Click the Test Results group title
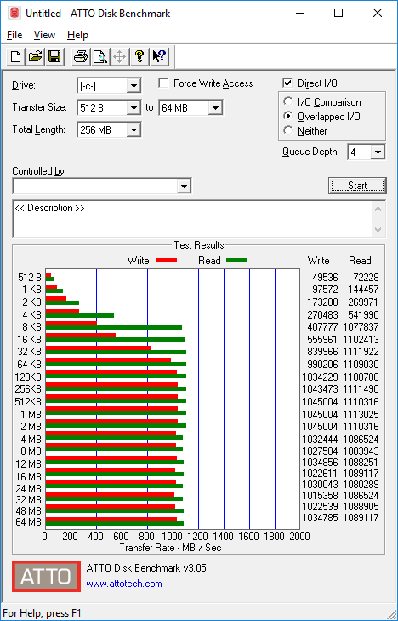 coord(199,245)
